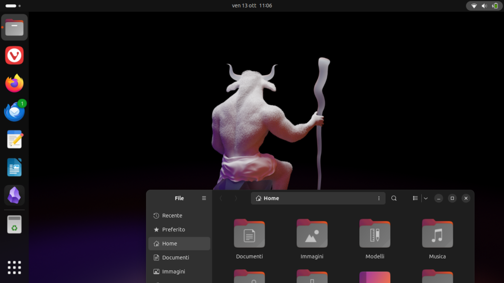The height and width of the screenshot is (283, 504).
Task: Go forward in the Files window
Action: [x=236, y=198]
